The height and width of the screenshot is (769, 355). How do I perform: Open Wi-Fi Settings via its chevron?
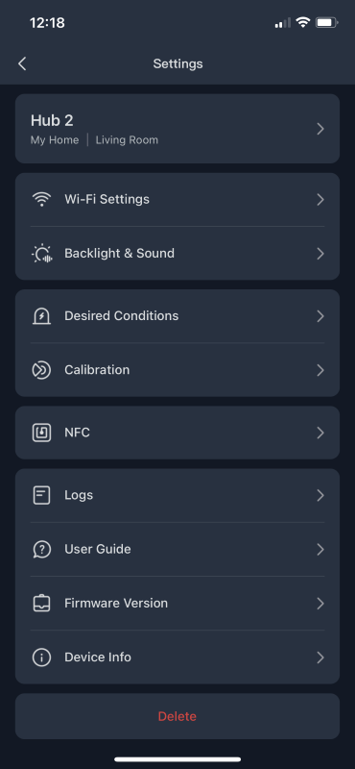tap(320, 200)
